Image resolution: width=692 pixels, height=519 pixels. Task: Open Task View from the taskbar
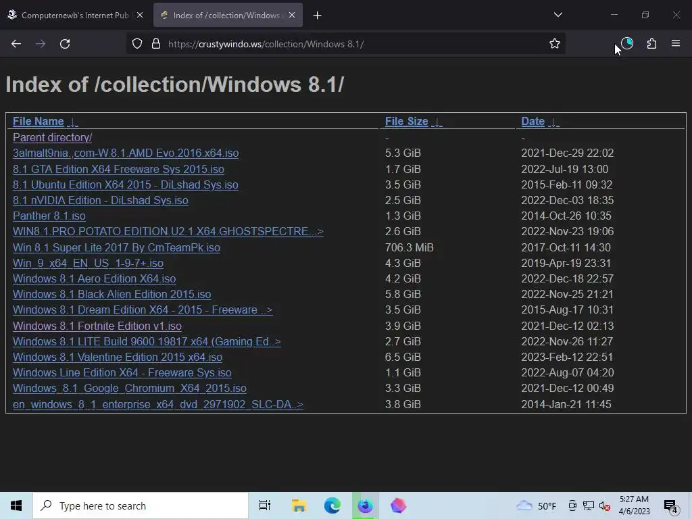click(265, 505)
